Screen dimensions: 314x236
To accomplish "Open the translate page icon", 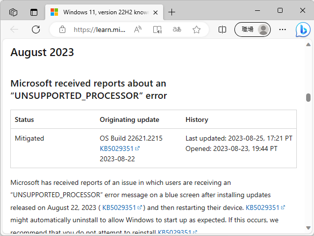I will [x=177, y=29].
